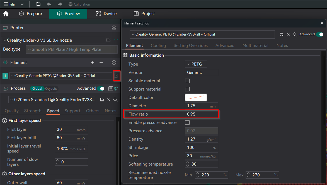The width and height of the screenshot is (327, 185).
Task: Open the Setting Overrides tab
Action: pyautogui.click(x=190, y=46)
